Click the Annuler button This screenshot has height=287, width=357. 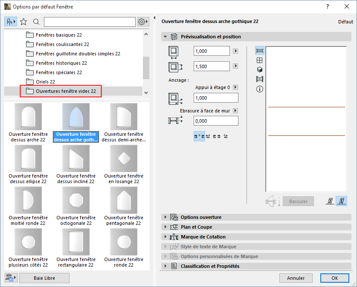296,278
